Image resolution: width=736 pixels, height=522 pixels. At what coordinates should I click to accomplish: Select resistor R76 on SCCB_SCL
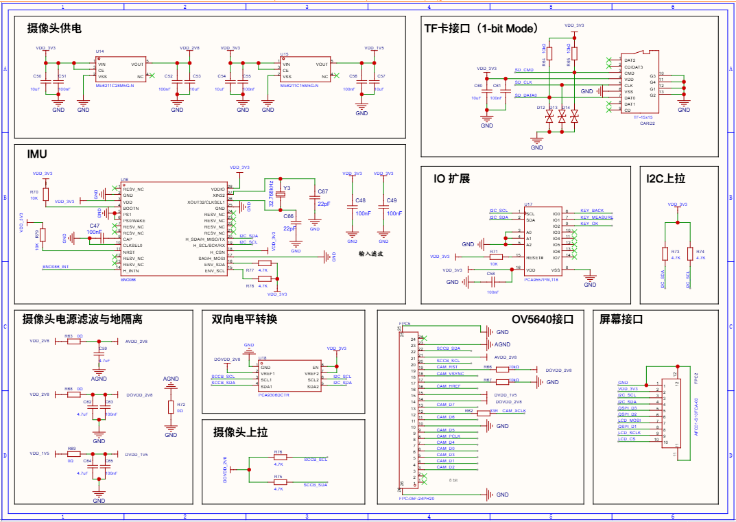281,456
